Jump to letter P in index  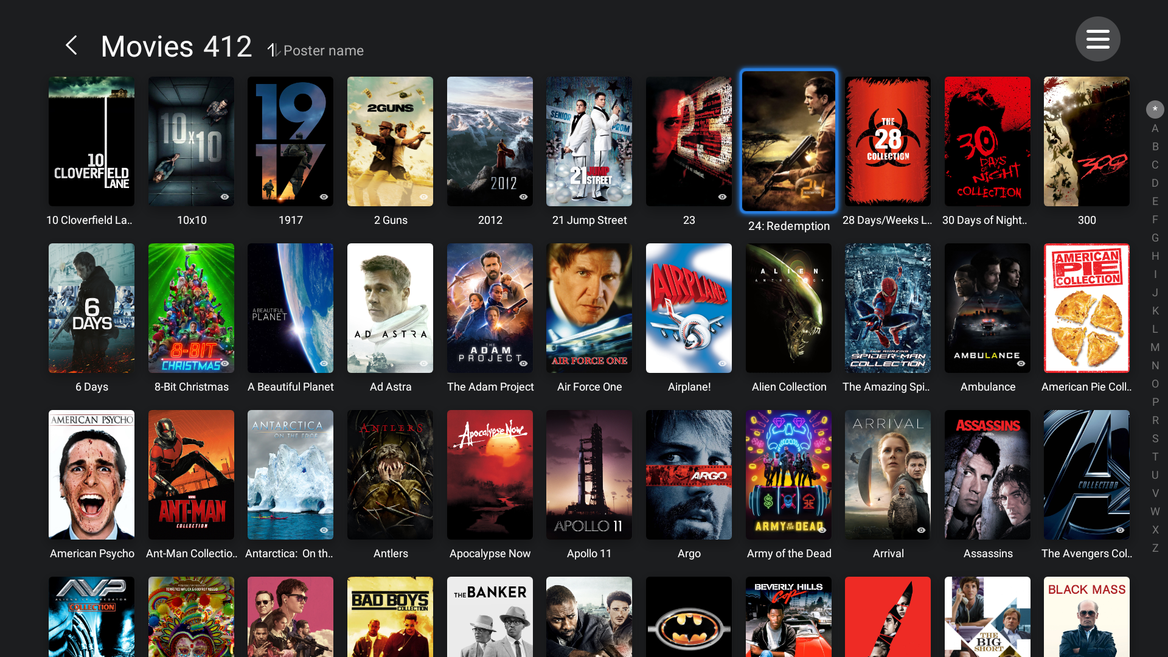[1155, 402]
